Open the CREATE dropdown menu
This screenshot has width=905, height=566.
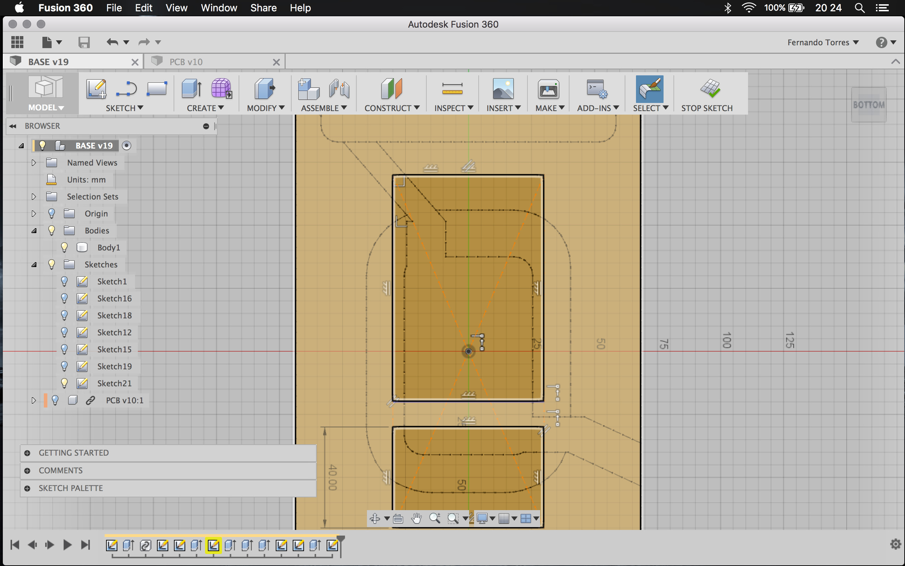pyautogui.click(x=205, y=108)
